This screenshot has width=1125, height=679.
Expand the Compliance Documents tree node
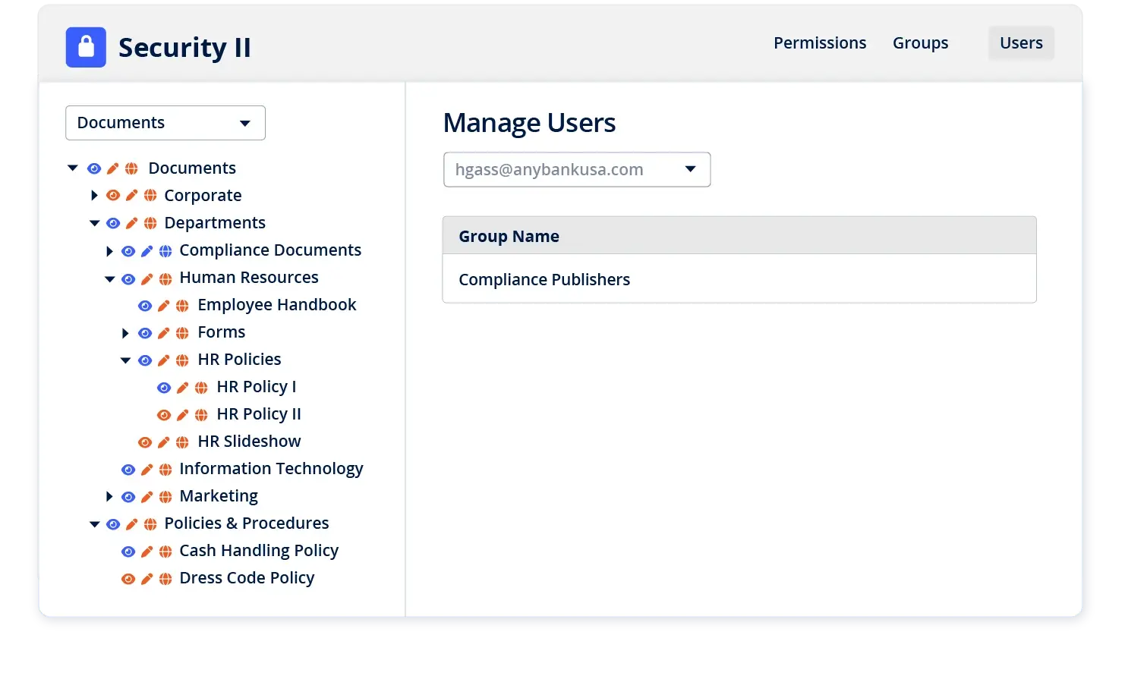pos(109,250)
